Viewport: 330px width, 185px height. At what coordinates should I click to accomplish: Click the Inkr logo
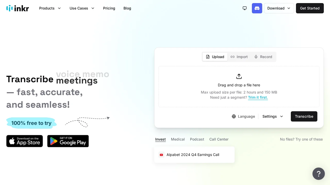tap(18, 8)
